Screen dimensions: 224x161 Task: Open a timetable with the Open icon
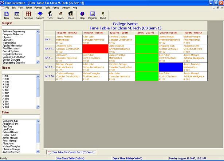(x=17, y=15)
